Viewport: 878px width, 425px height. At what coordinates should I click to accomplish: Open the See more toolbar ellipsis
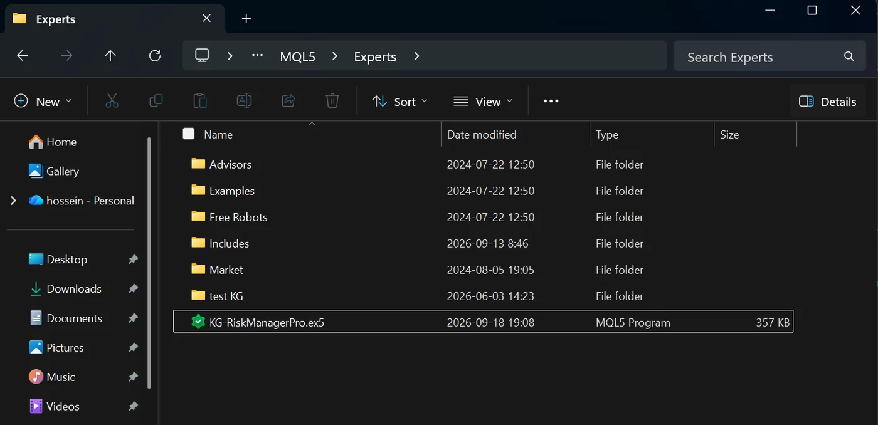(x=551, y=101)
